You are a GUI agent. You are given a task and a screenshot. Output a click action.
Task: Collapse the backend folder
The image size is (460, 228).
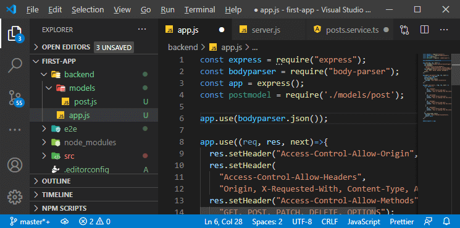pos(94,74)
